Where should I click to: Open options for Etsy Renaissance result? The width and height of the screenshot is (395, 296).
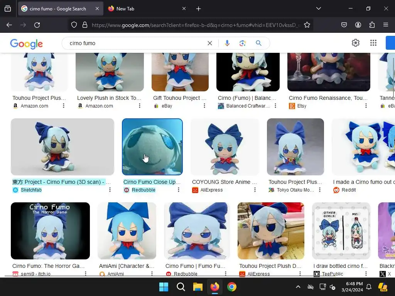tap(366, 106)
